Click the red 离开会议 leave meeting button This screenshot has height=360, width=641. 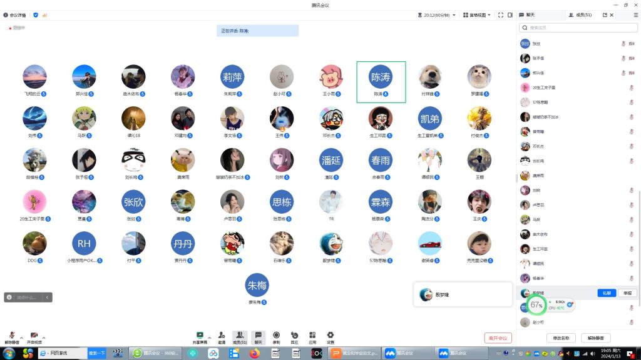coord(498,338)
